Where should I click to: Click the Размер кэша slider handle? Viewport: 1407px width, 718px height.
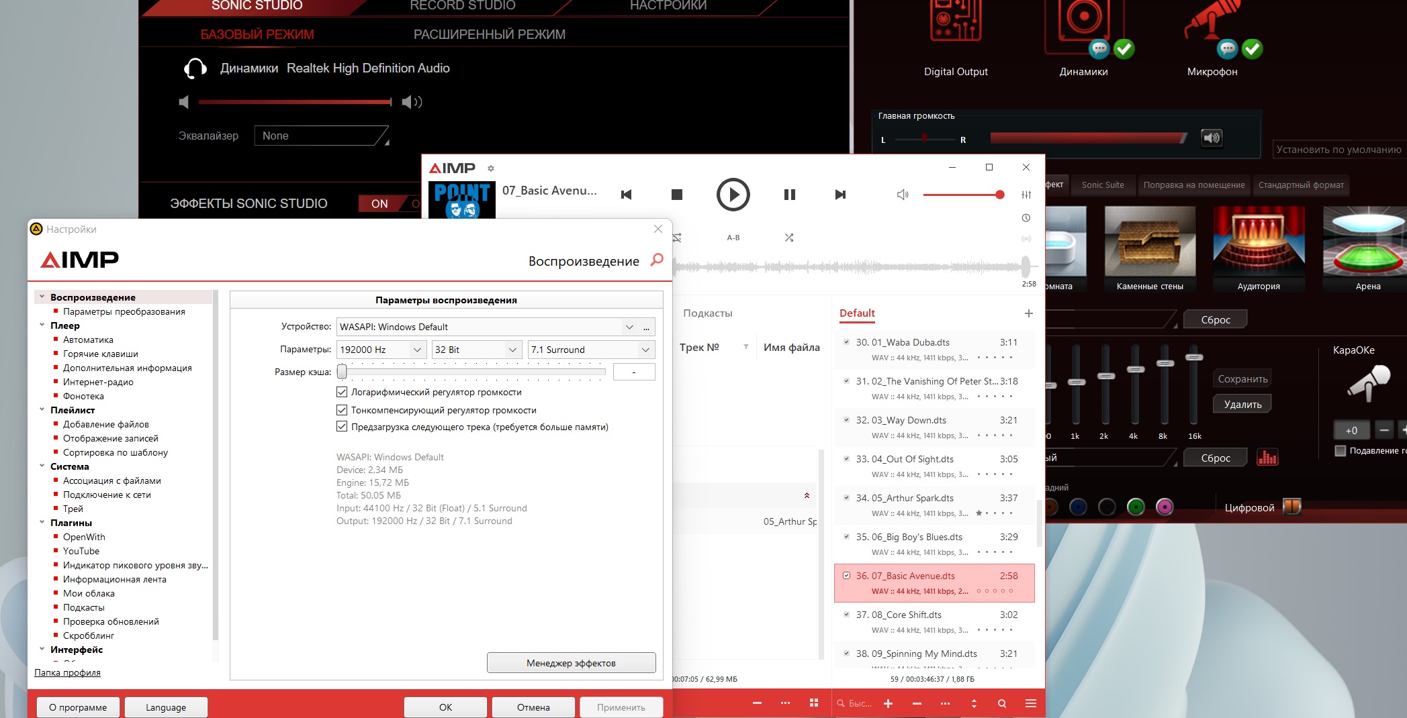(342, 371)
